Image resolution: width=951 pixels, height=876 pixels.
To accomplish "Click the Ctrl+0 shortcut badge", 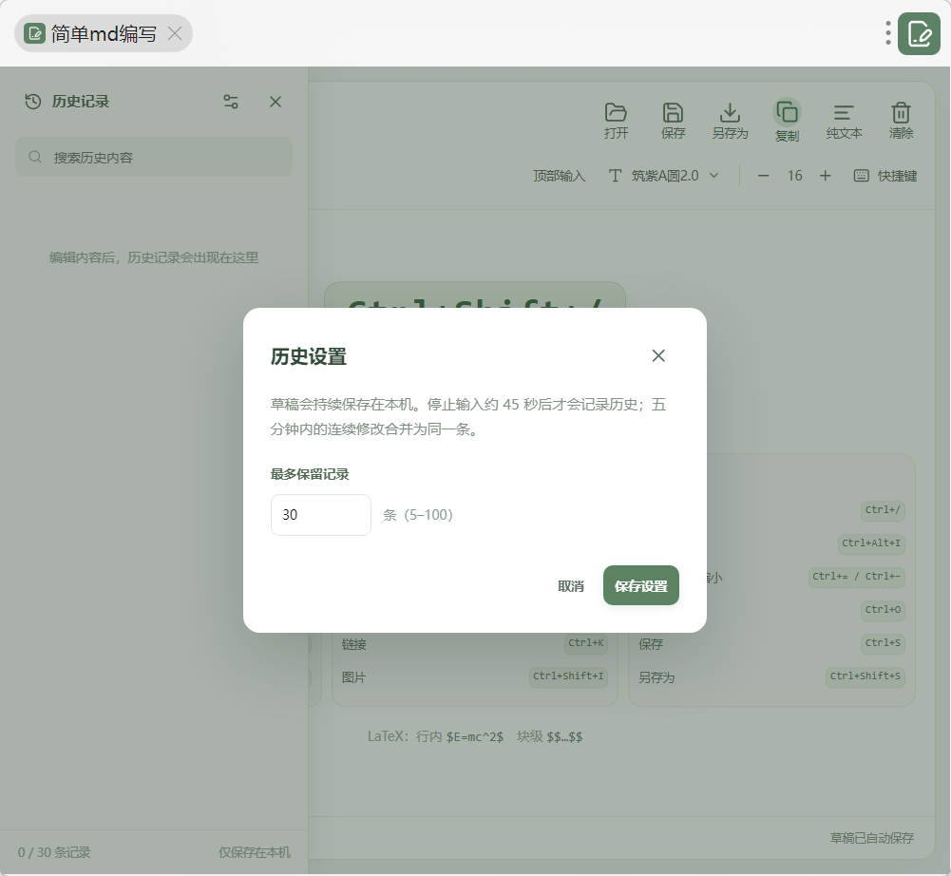I will point(883,610).
